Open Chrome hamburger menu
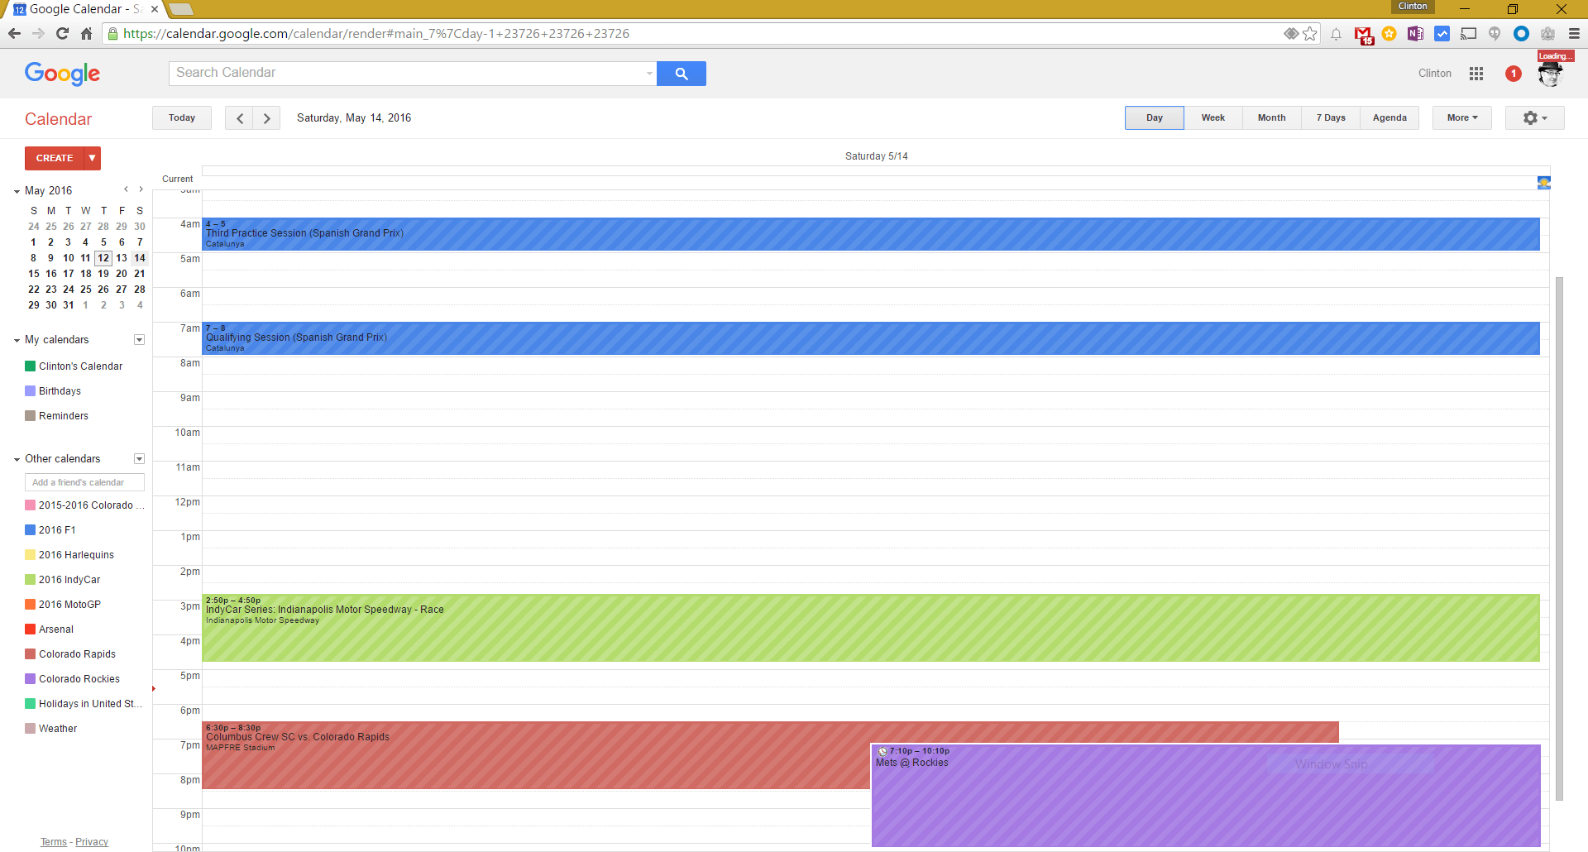 (x=1574, y=34)
